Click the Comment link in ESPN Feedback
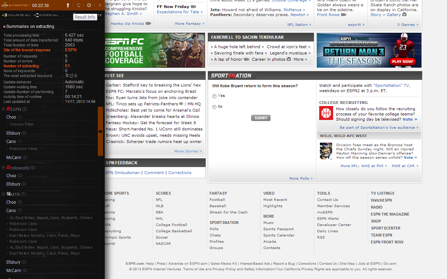Screen dimensions: 447x279 click(154, 173)
